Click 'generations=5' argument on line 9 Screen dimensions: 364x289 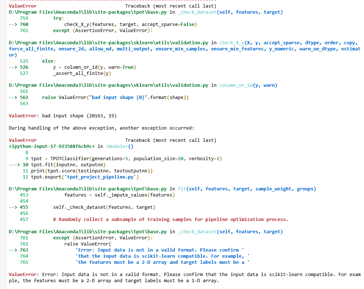pos(110,159)
